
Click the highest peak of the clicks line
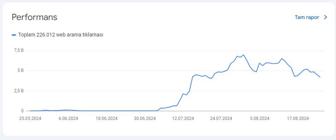click(x=243, y=55)
